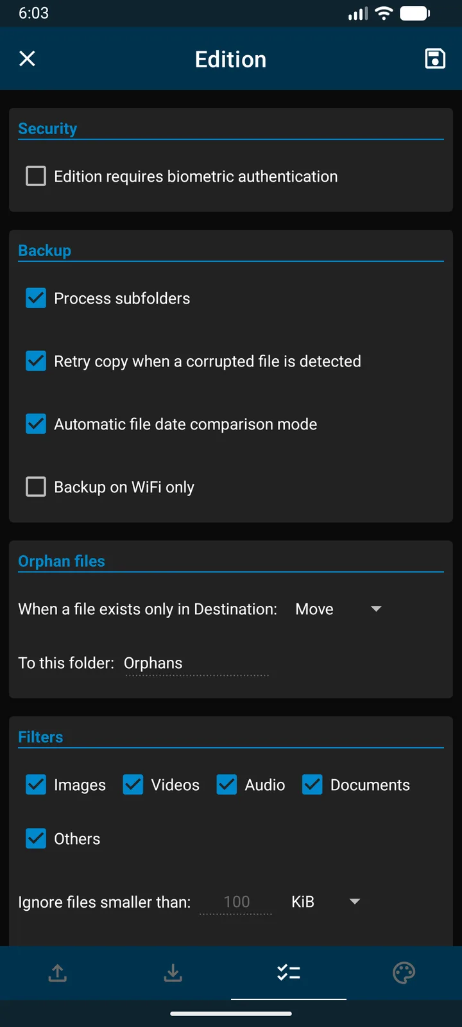This screenshot has width=462, height=1027.
Task: Expand the Move orphan action dropdown
Action: 339,609
